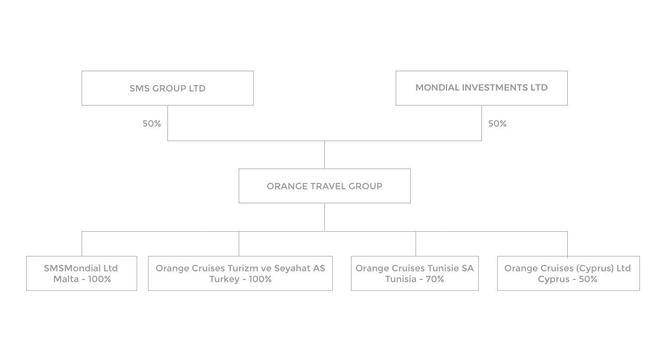Viewport: 666px width, 361px height.
Task: Click the MONDIAL INVESTMENTS LTD box
Action: coord(481,88)
